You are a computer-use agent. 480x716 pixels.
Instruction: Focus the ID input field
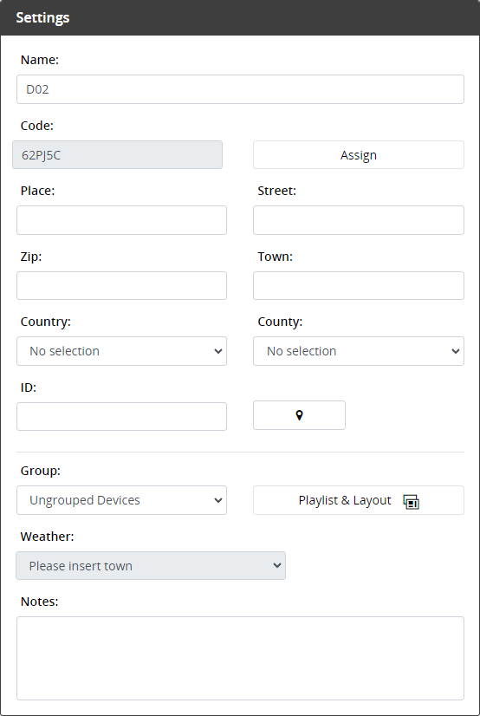(x=122, y=416)
